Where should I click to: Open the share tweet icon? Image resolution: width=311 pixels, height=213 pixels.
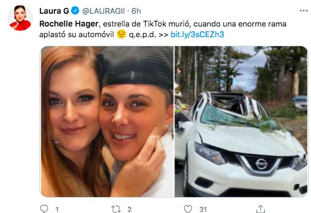pos(260,209)
